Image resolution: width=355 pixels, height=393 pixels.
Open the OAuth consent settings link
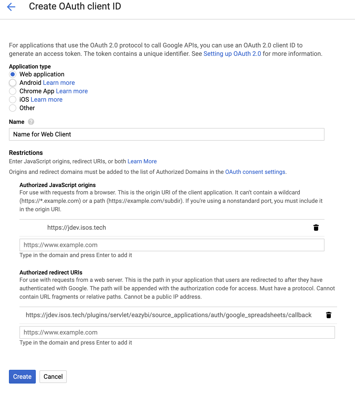pyautogui.click(x=255, y=172)
